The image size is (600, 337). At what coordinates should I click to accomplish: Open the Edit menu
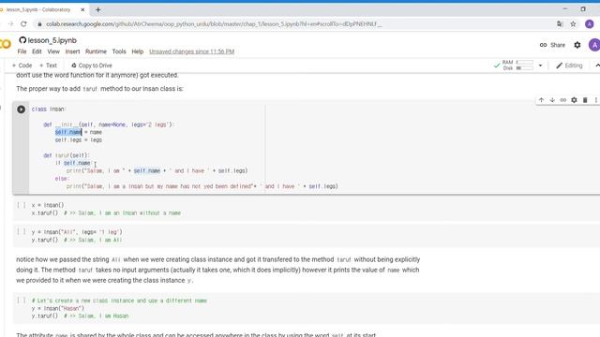[x=37, y=51]
